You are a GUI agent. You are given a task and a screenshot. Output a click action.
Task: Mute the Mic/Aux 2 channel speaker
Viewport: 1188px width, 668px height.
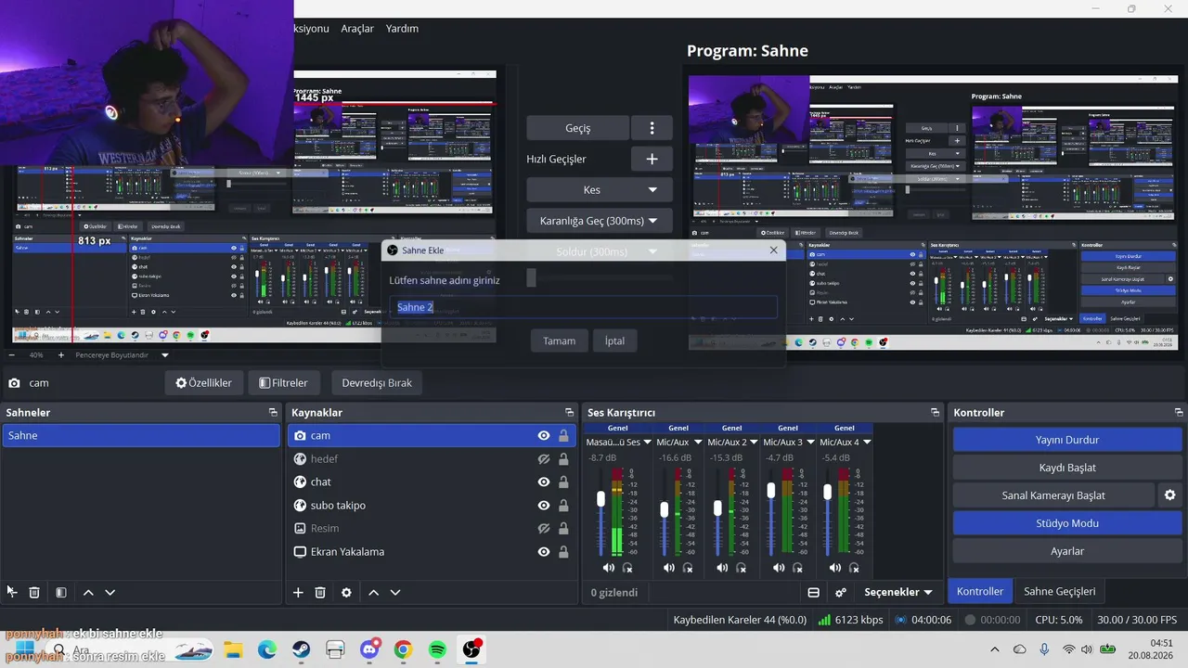click(x=723, y=568)
